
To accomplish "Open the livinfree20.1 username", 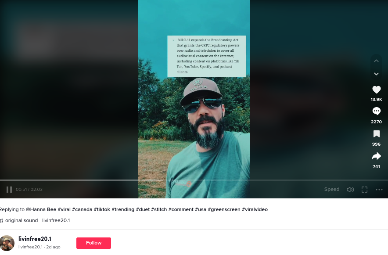I will pyautogui.click(x=35, y=239).
